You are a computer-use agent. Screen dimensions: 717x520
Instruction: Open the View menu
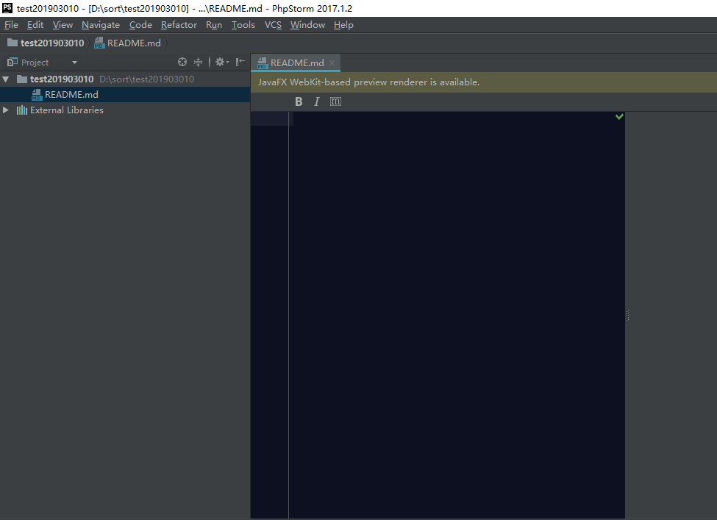click(63, 25)
